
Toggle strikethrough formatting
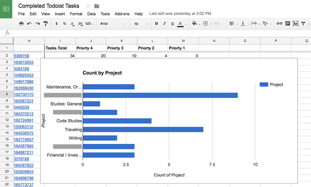coord(172,24)
